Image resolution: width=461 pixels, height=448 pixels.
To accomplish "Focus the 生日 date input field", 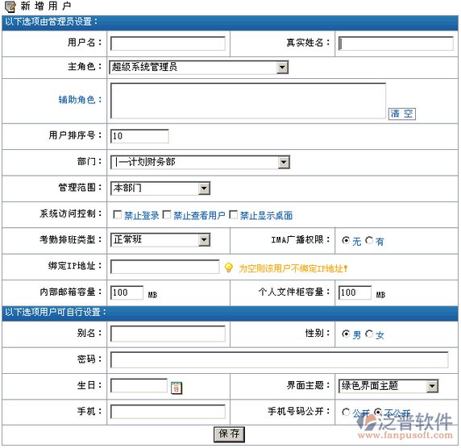I will (x=139, y=386).
